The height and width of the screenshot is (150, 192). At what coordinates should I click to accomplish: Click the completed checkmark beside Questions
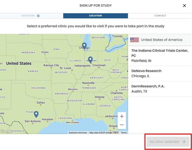tap(38, 16)
